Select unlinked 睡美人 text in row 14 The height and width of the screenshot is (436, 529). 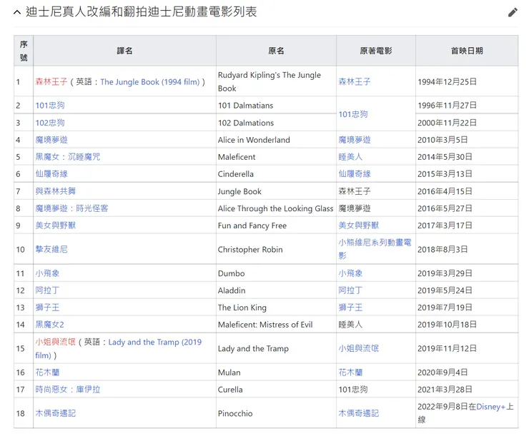click(350, 325)
